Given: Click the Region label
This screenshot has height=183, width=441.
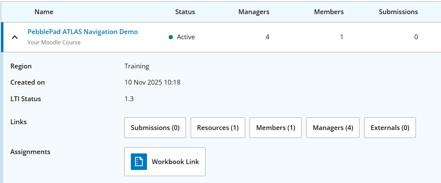Looking at the screenshot, I should point(21,66).
